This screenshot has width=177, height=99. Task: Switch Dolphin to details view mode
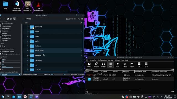(14, 19)
